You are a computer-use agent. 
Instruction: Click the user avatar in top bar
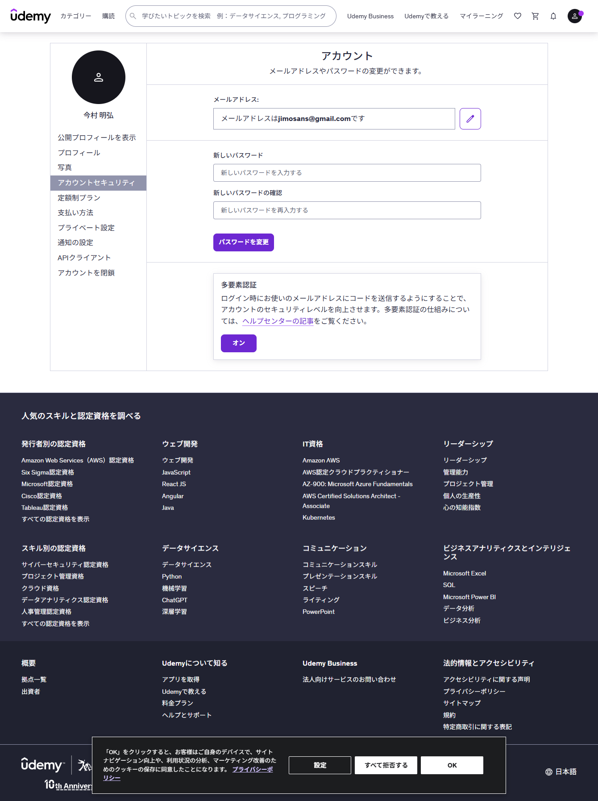[x=575, y=16]
